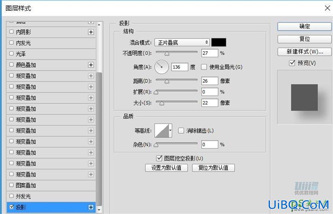Click the style preview thumbnail square

[x=304, y=97]
